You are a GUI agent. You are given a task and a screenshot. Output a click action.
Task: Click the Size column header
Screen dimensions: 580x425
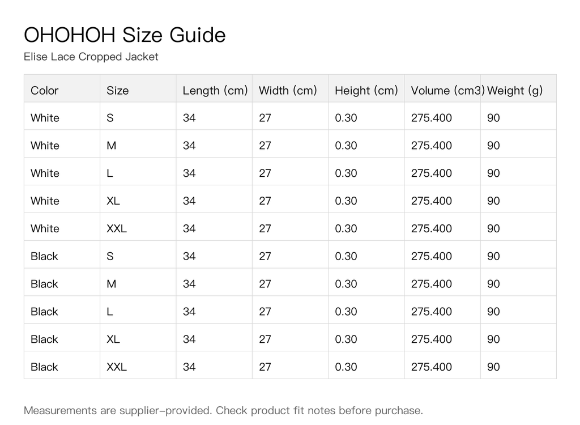pyautogui.click(x=138, y=88)
